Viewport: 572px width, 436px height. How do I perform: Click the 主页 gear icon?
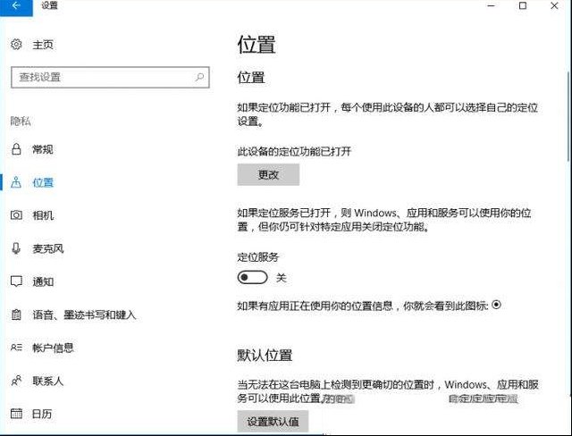point(16,45)
